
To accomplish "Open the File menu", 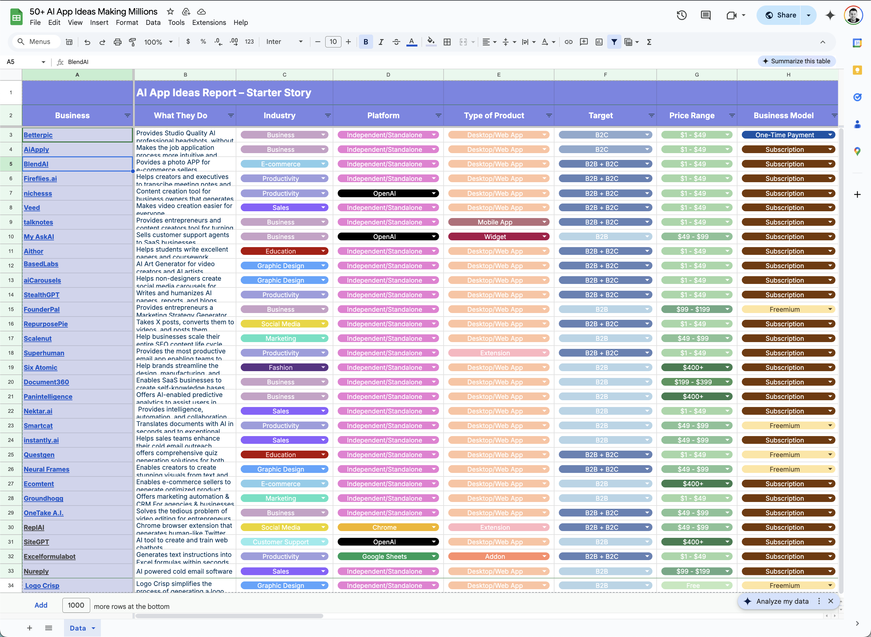I will tap(35, 22).
